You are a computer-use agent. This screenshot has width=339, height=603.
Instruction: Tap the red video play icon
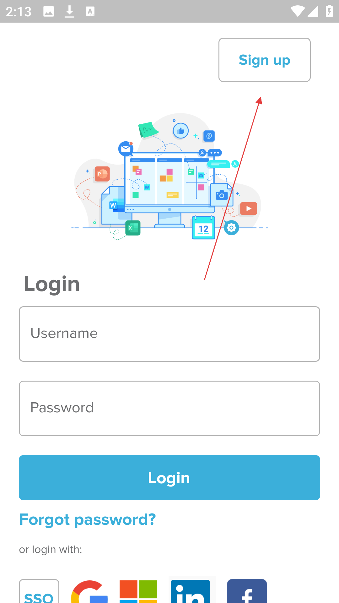click(249, 209)
